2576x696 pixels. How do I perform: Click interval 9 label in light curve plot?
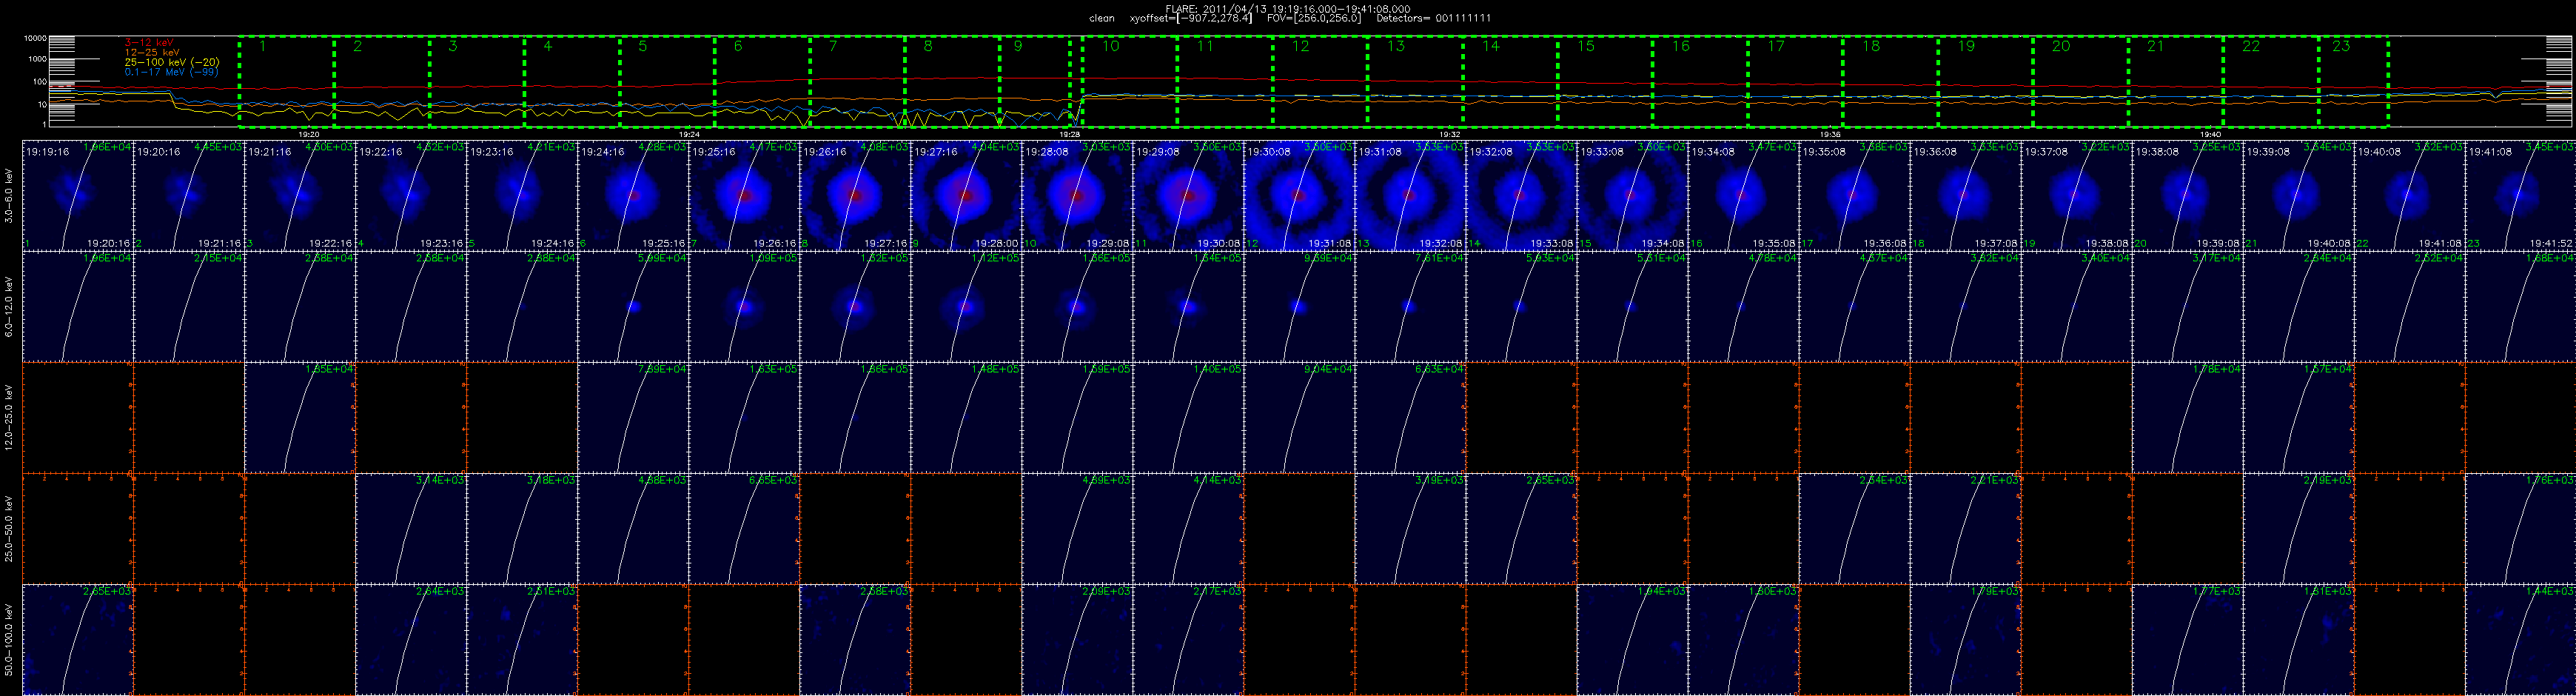tap(1018, 46)
